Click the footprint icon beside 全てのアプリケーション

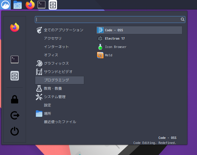pos(39,30)
